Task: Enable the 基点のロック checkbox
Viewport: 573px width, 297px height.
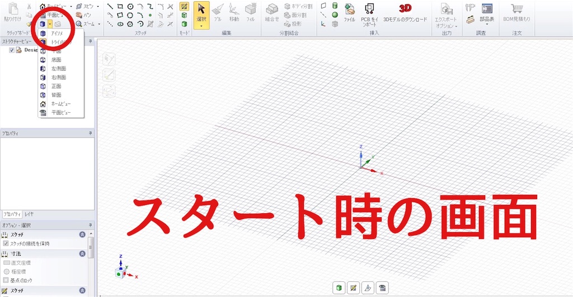Action: [6, 280]
